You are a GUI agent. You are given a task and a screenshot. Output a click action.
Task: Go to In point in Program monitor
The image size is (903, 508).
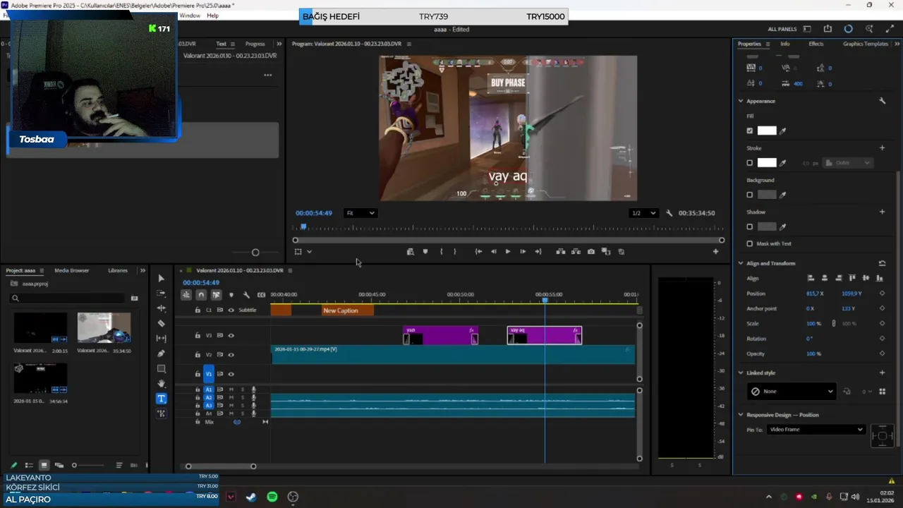click(478, 252)
